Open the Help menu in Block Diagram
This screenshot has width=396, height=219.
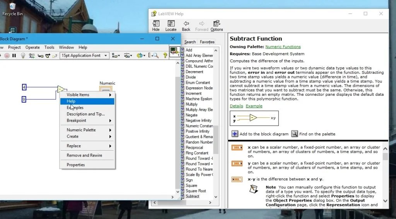pos(83,47)
